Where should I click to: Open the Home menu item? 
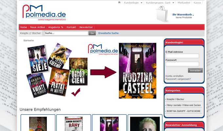24,27
